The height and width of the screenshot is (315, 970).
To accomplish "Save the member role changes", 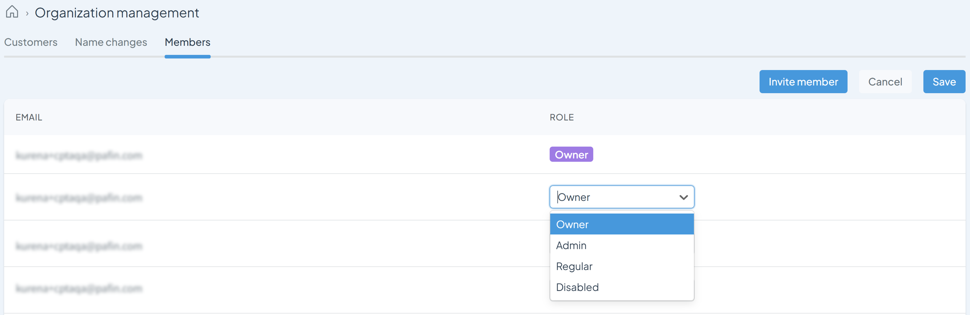I will [944, 82].
